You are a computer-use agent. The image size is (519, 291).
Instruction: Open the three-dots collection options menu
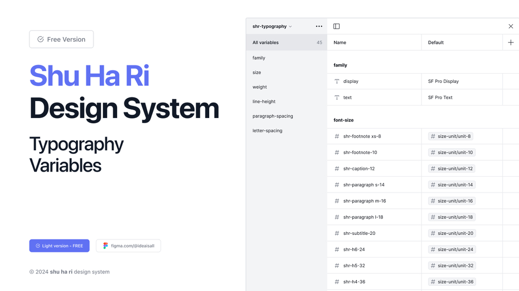pos(319,26)
